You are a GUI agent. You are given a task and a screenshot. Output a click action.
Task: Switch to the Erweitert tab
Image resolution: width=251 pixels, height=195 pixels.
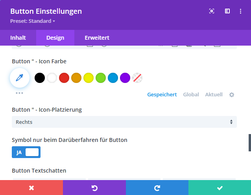point(97,38)
